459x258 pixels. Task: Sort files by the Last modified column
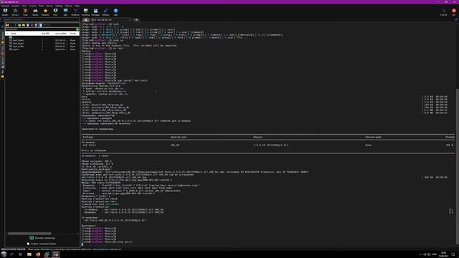[60, 34]
